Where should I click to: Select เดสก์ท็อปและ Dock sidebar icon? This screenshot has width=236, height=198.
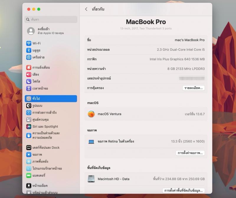point(29,147)
